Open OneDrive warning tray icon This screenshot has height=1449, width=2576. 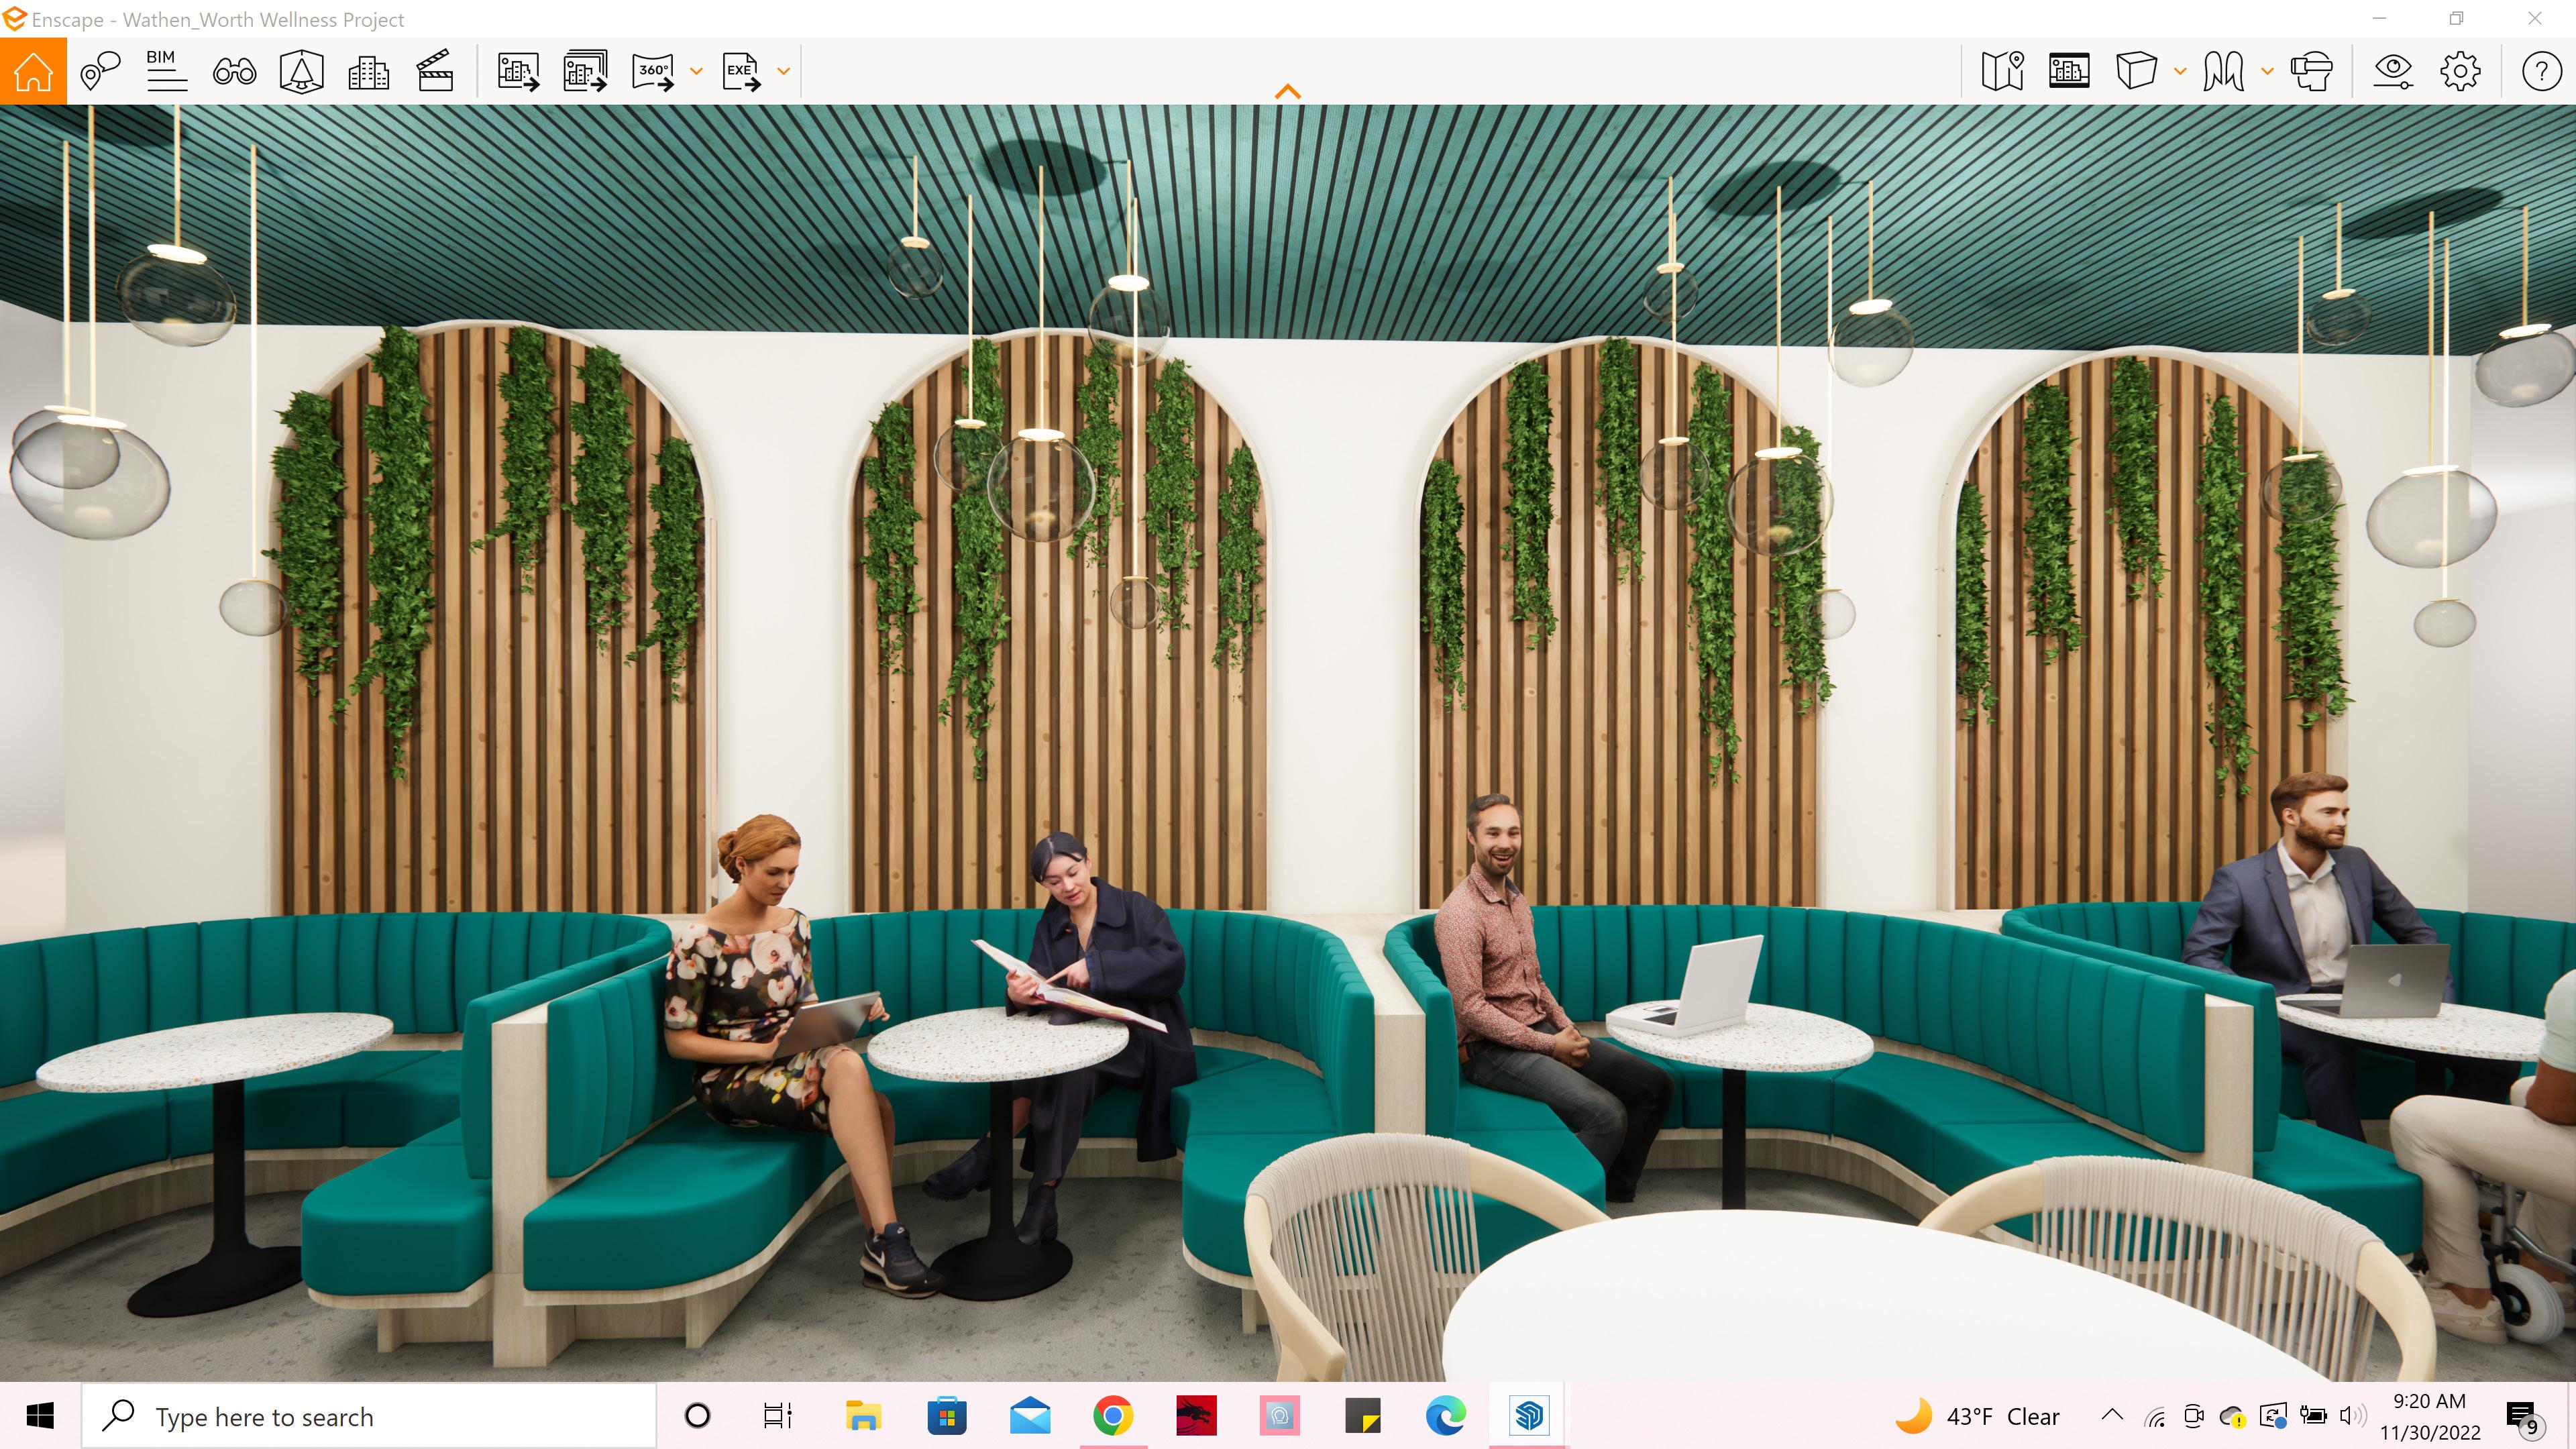coord(2233,1417)
